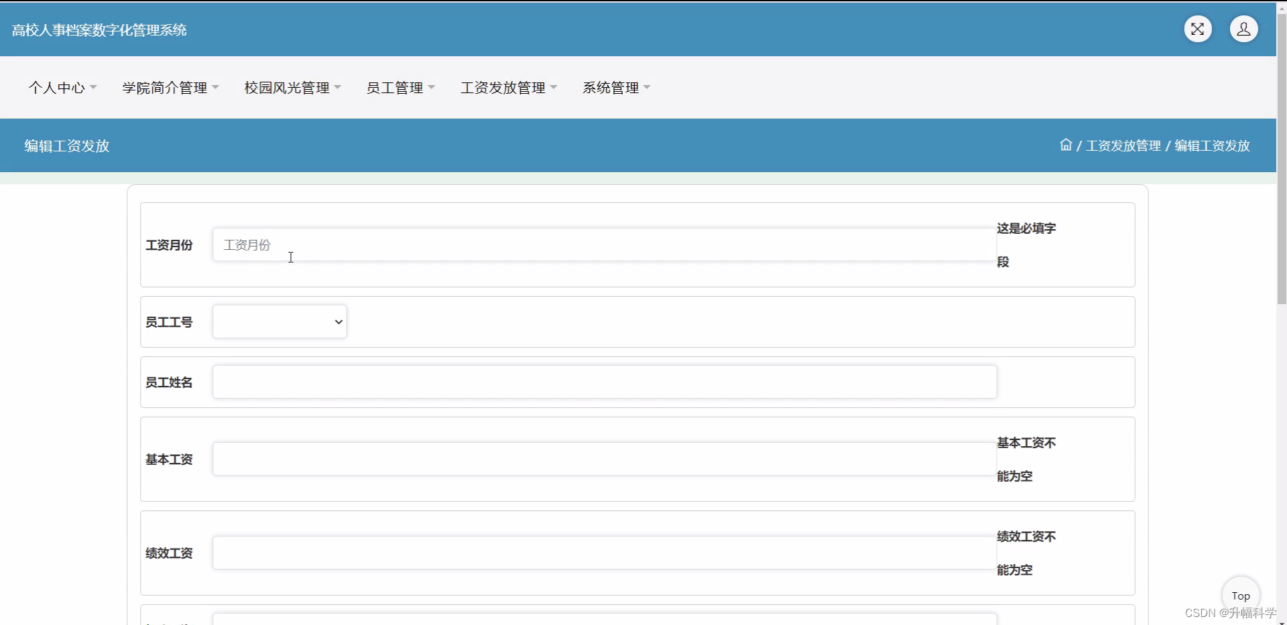
Task: Click the circular X icon in the header
Action: (x=1198, y=29)
